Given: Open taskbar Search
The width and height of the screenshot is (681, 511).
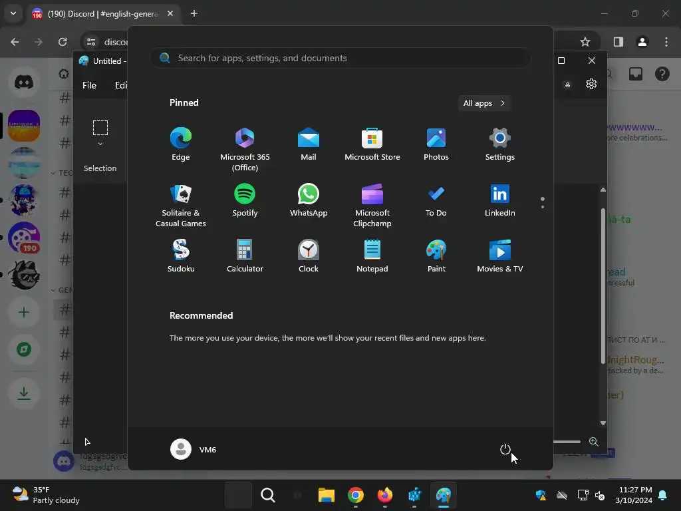Looking at the screenshot, I should click(268, 495).
